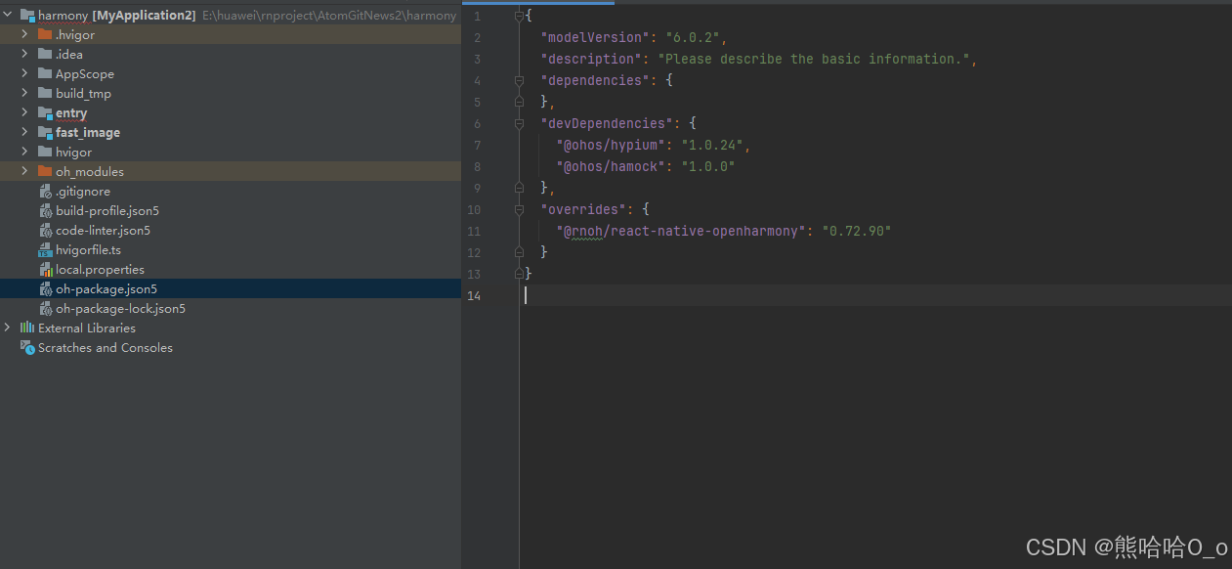Open build-profile.json5 in the tree
Viewport: 1232px width, 569px height.
[x=107, y=210]
